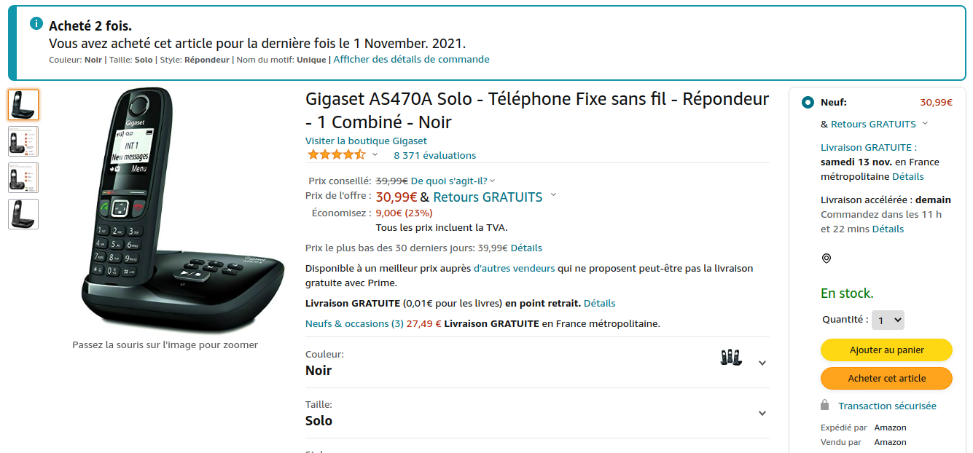973x453 pixels.
Task: Open the '8 371 évaluations' reviews link
Action: [x=434, y=155]
